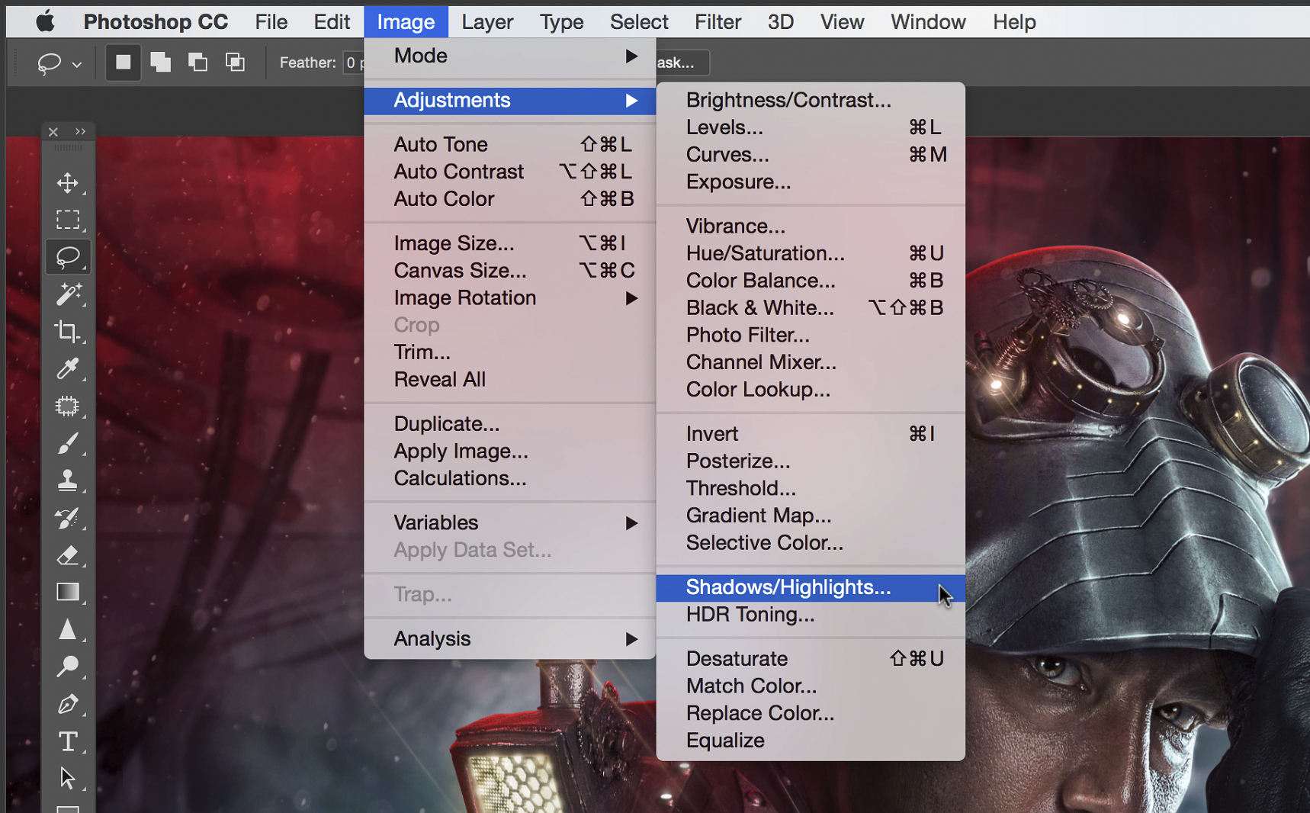Select the Gradient tool
Image resolution: width=1310 pixels, height=813 pixels.
coord(68,593)
